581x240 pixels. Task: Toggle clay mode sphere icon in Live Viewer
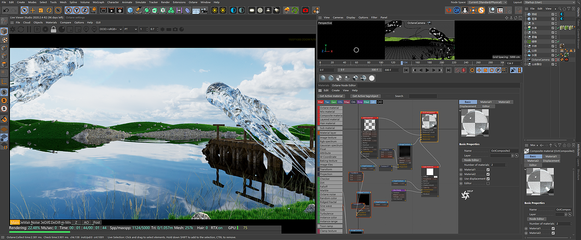click(x=61, y=29)
